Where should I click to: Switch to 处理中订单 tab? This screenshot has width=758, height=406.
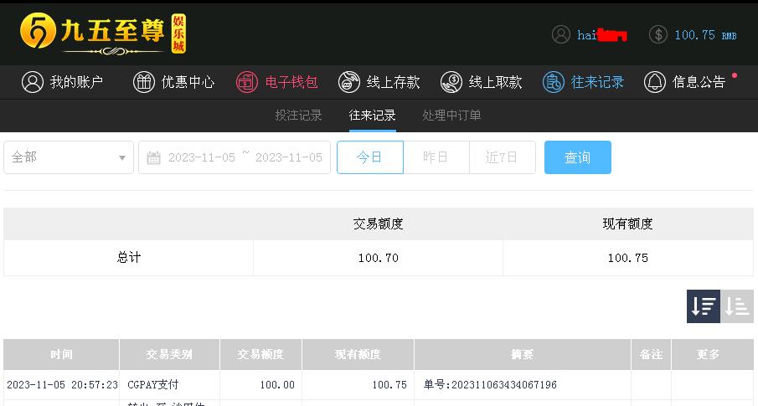click(x=451, y=116)
